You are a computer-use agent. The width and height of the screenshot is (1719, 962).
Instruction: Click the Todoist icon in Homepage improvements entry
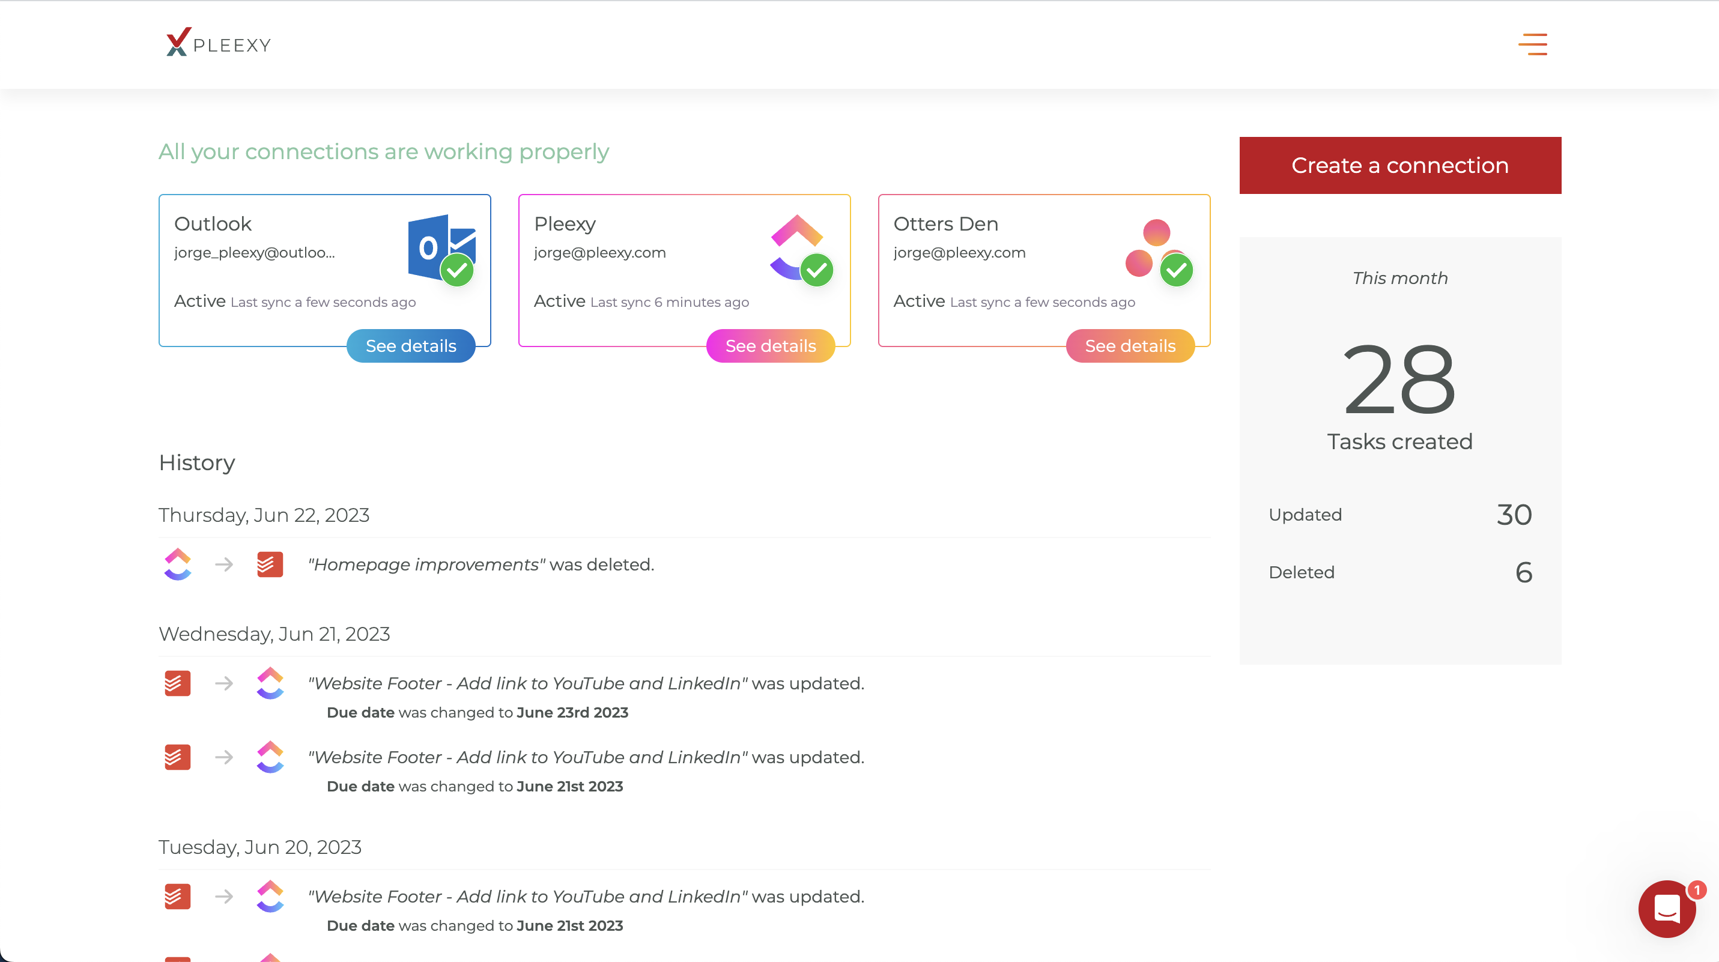pos(270,564)
